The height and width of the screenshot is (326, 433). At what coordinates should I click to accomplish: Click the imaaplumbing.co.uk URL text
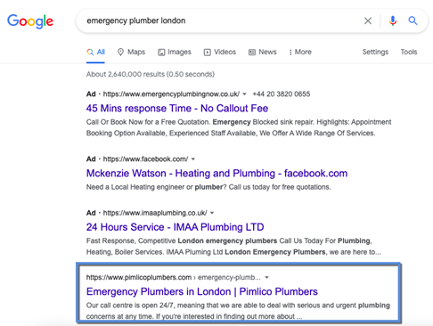[155, 213]
